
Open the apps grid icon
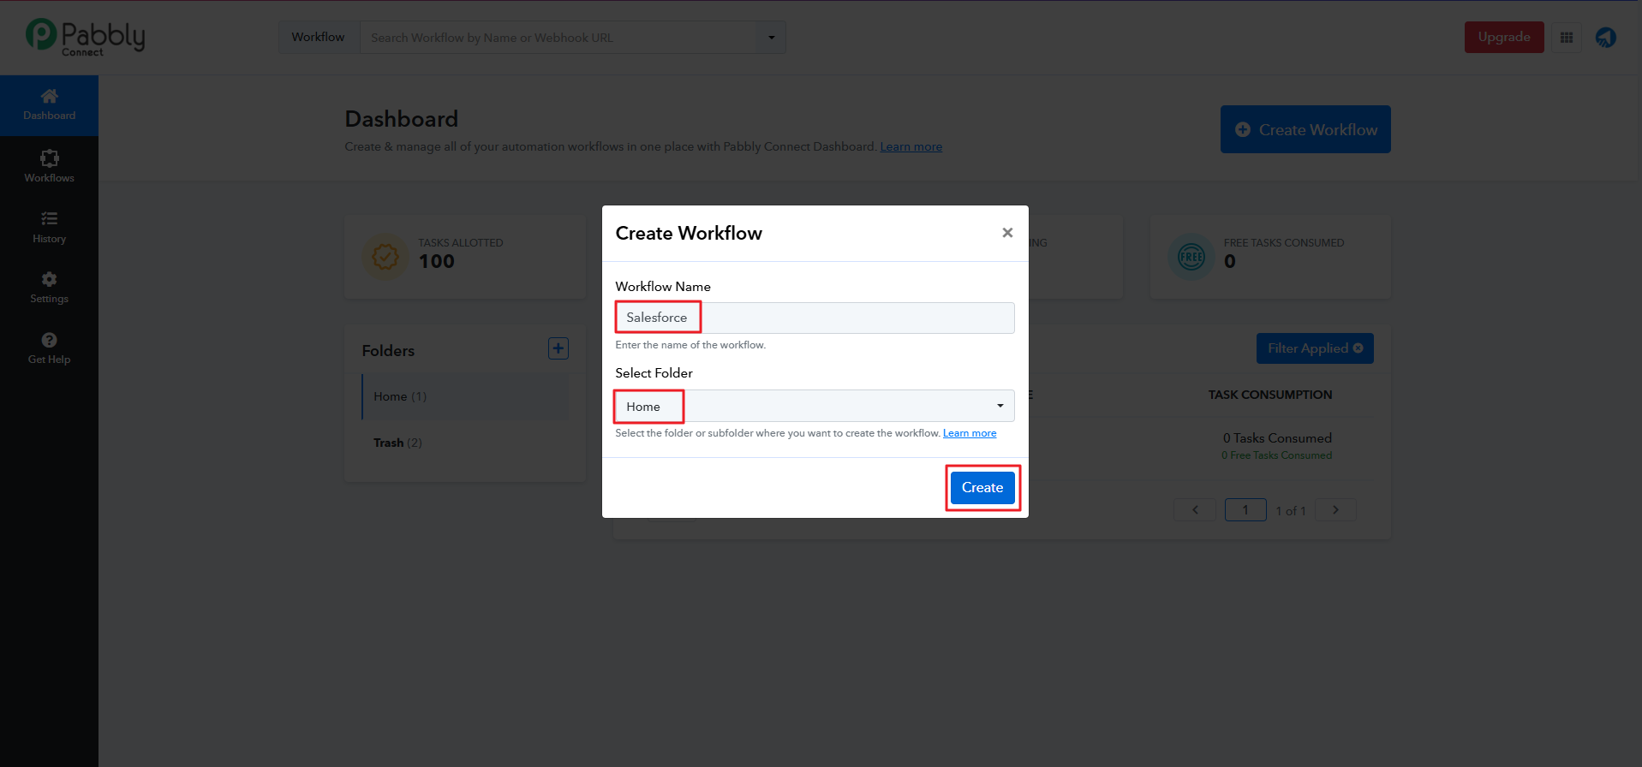[1567, 38]
